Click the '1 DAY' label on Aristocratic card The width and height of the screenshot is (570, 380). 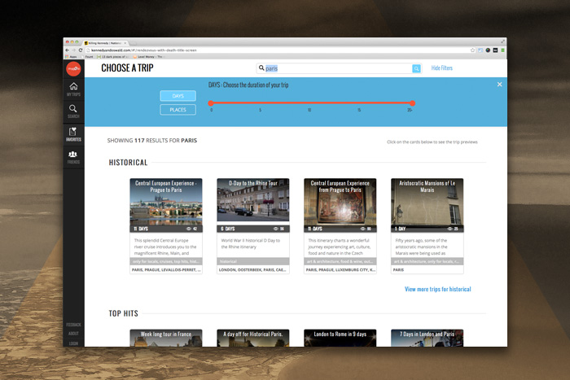(401, 229)
